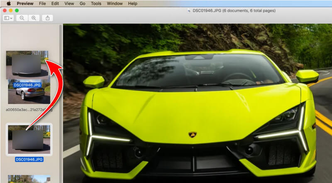Open the File menu
The image size is (332, 183).
(x=42, y=3)
